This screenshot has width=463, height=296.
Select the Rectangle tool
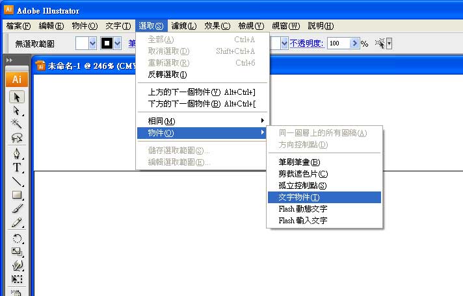point(17,195)
